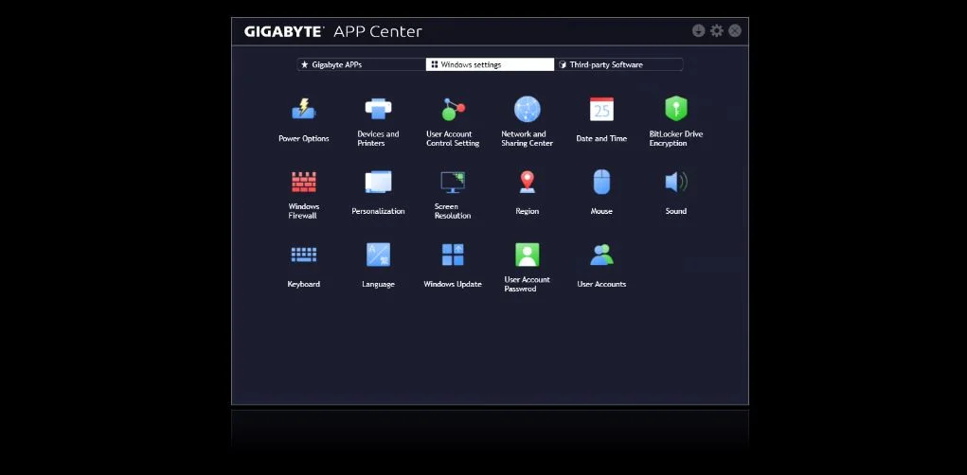Open the Region map pin icon
This screenshot has height=475, width=967.
coord(528,182)
